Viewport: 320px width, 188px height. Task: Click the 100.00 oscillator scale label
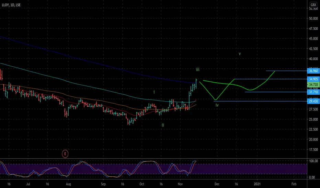(x=313, y=161)
